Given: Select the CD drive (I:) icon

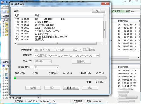Looking at the screenshot, I should pos(7,98).
